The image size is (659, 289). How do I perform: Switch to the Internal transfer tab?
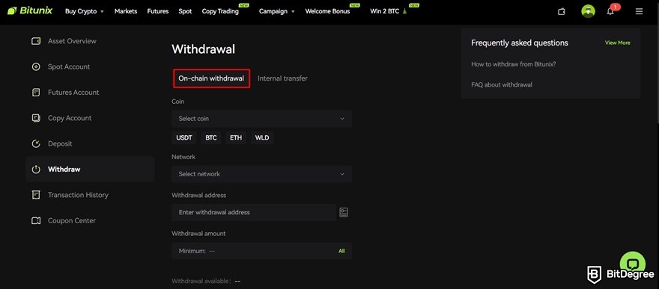tap(282, 78)
